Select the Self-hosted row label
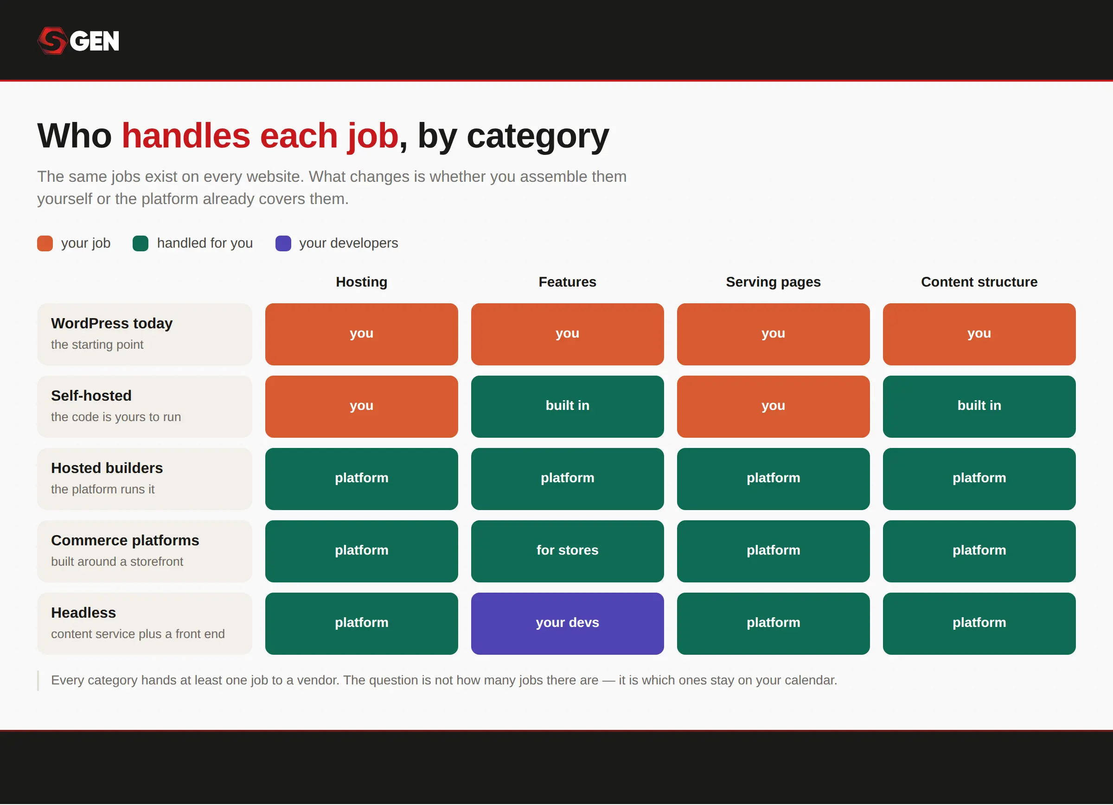This screenshot has height=805, width=1113. click(x=145, y=407)
